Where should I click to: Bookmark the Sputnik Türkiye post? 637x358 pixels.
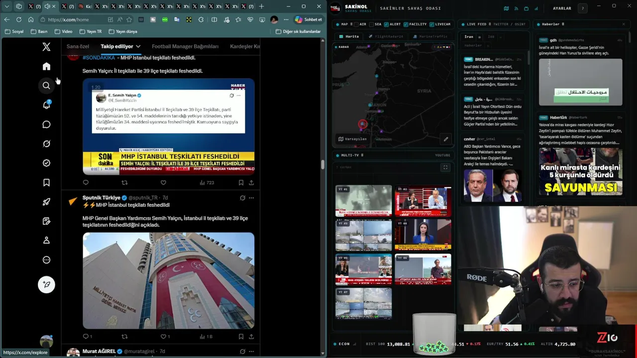tap(241, 337)
